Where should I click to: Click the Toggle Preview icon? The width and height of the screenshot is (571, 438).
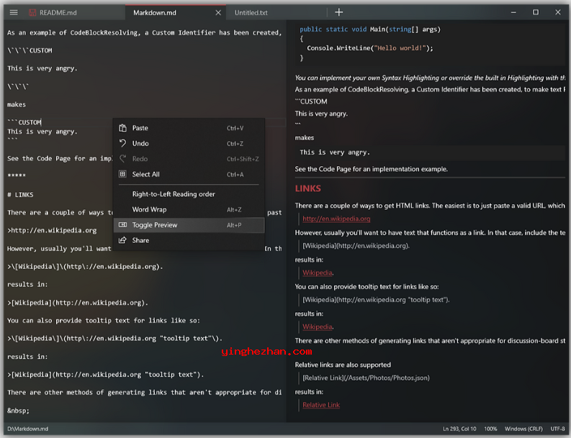(x=122, y=225)
